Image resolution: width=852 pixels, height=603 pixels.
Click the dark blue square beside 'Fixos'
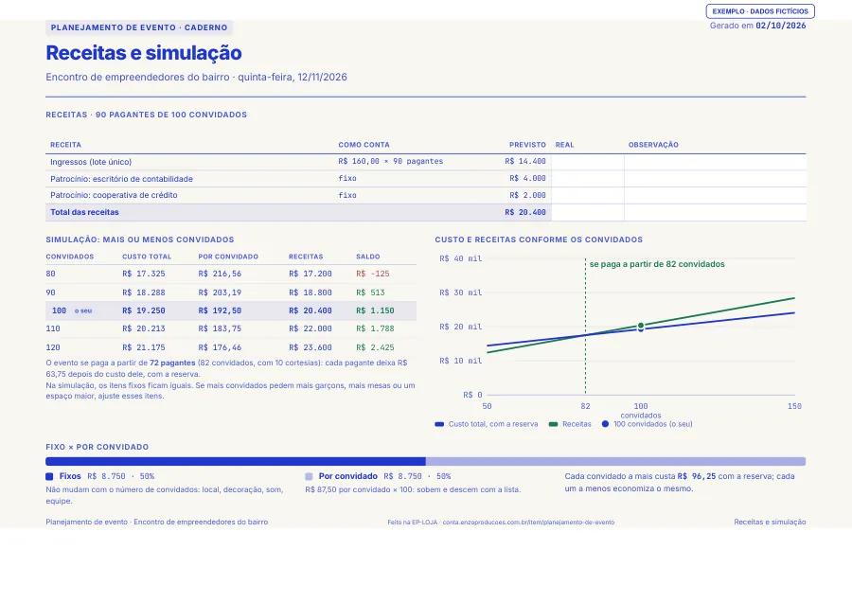(x=49, y=476)
